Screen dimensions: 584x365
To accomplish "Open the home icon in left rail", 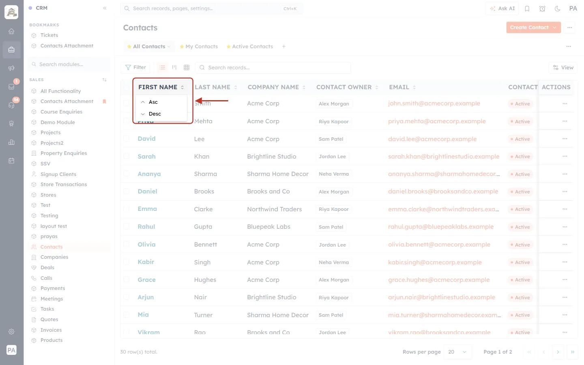I will click(11, 31).
